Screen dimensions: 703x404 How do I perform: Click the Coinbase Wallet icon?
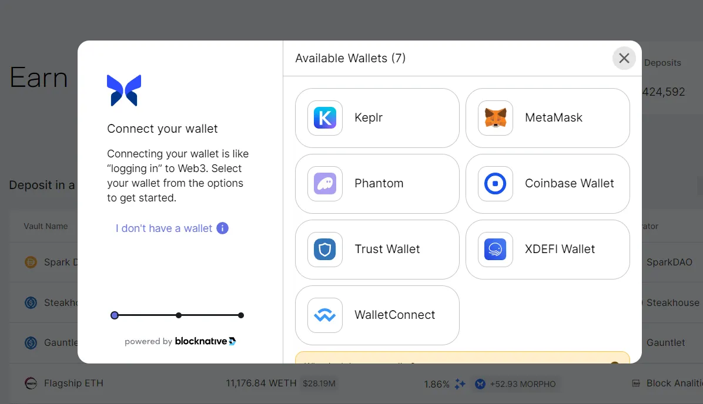pos(495,184)
